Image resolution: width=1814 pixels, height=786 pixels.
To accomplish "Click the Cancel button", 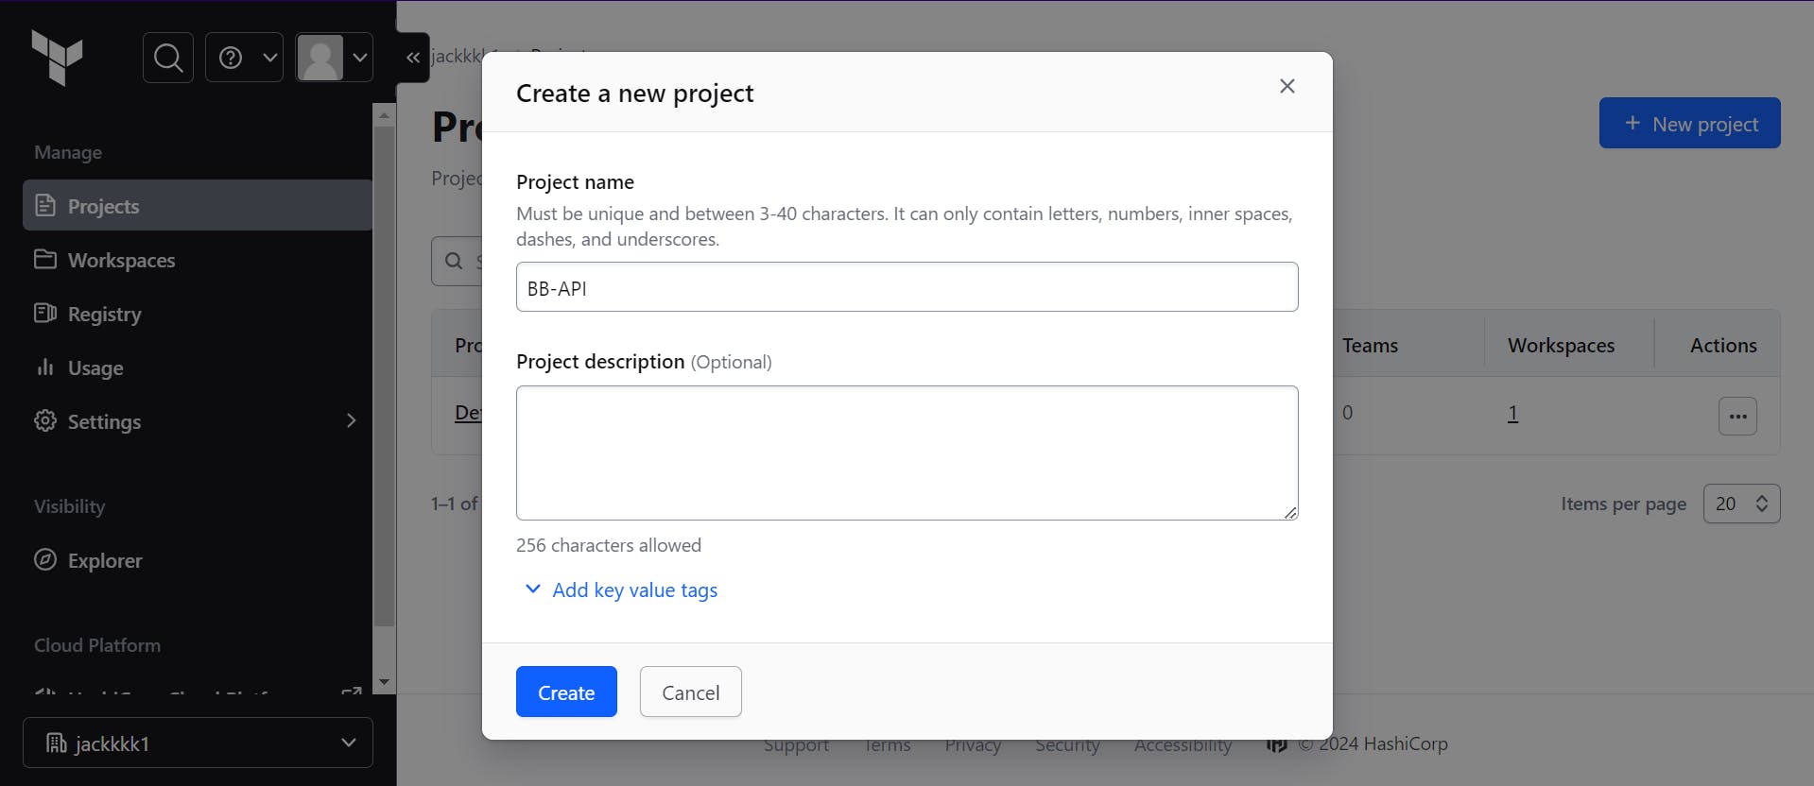I will coord(690,692).
